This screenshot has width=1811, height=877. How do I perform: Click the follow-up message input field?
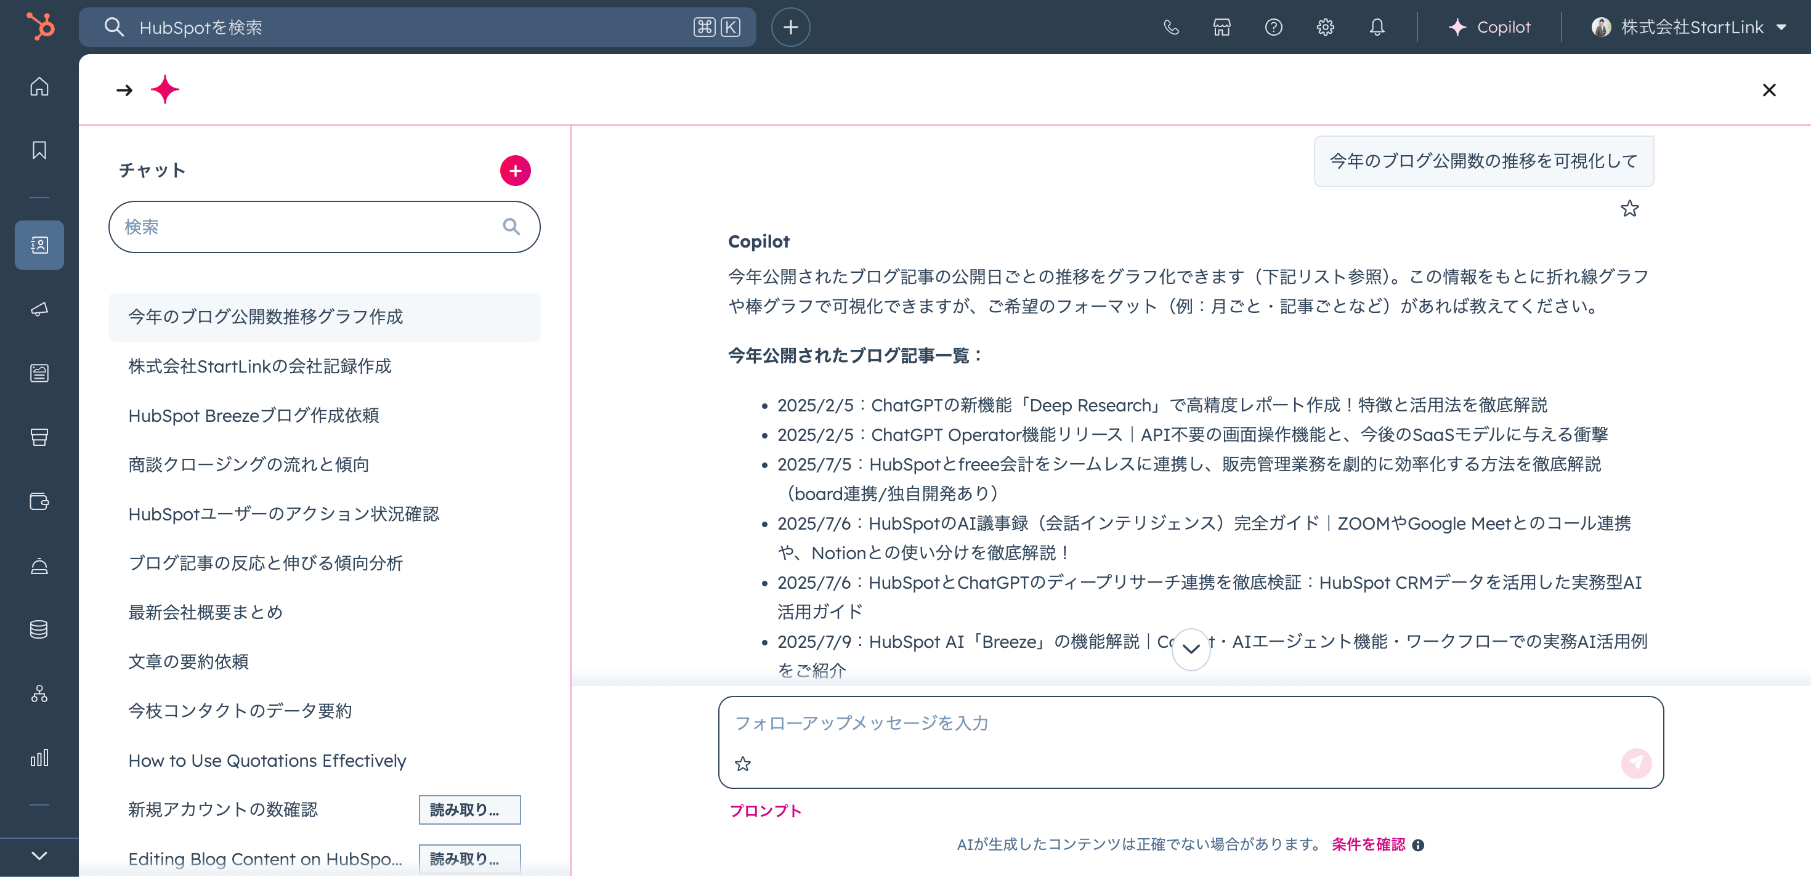[x=1055, y=722]
